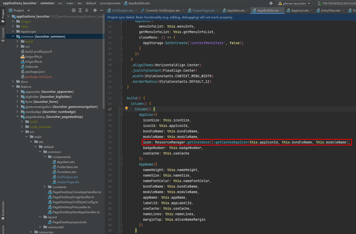Click line number 67 in the gutter

(x=110, y=109)
